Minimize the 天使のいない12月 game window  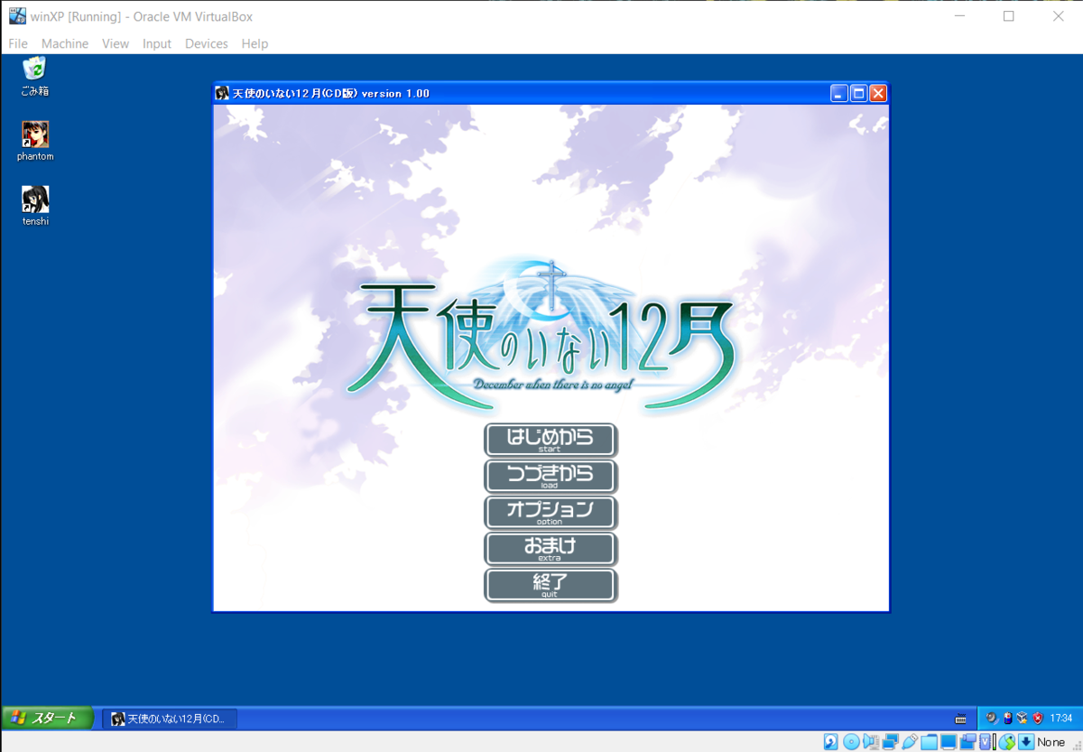839,93
